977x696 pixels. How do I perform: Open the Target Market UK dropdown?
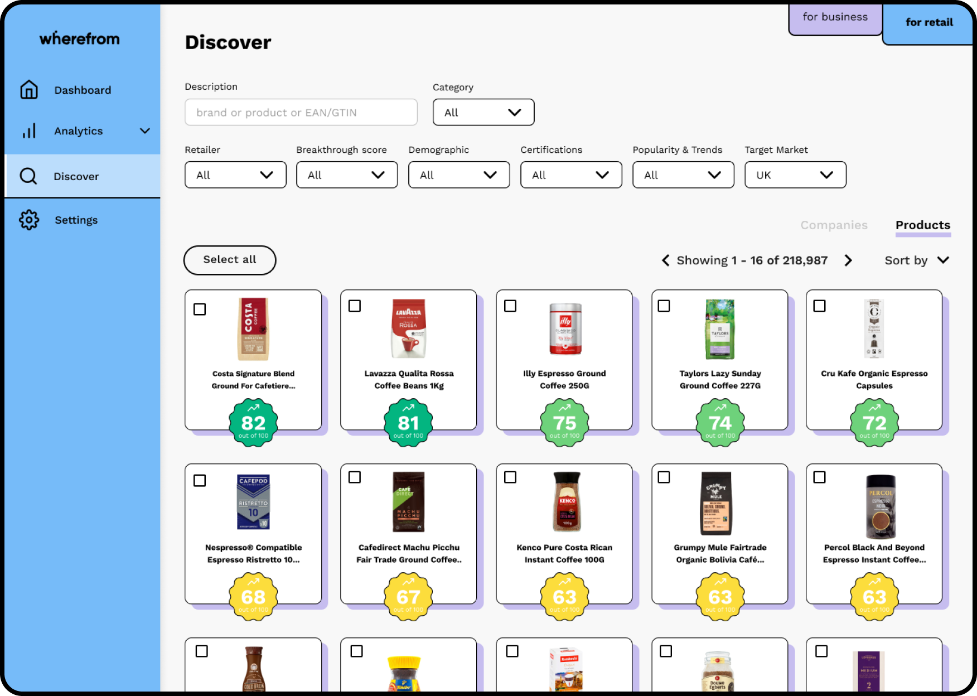tap(795, 175)
